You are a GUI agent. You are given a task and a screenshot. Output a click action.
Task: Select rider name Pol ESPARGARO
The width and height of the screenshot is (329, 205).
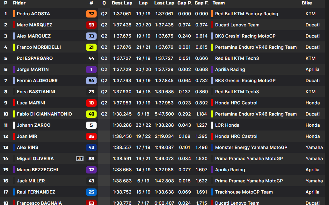35,58
